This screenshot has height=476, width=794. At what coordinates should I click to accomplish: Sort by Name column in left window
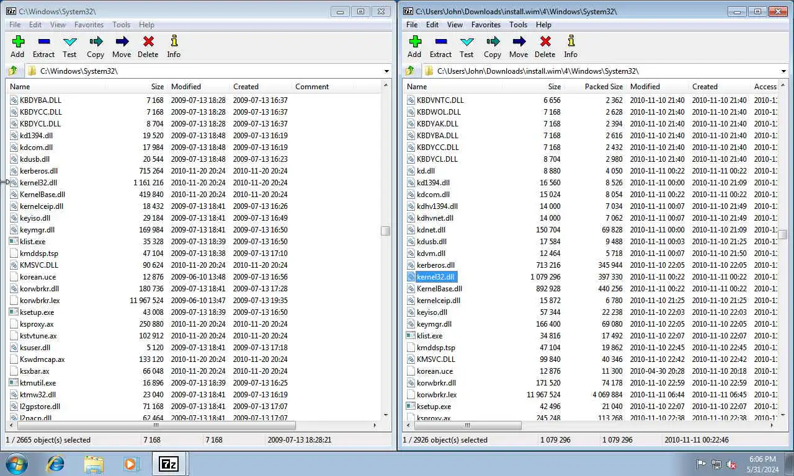click(x=56, y=86)
